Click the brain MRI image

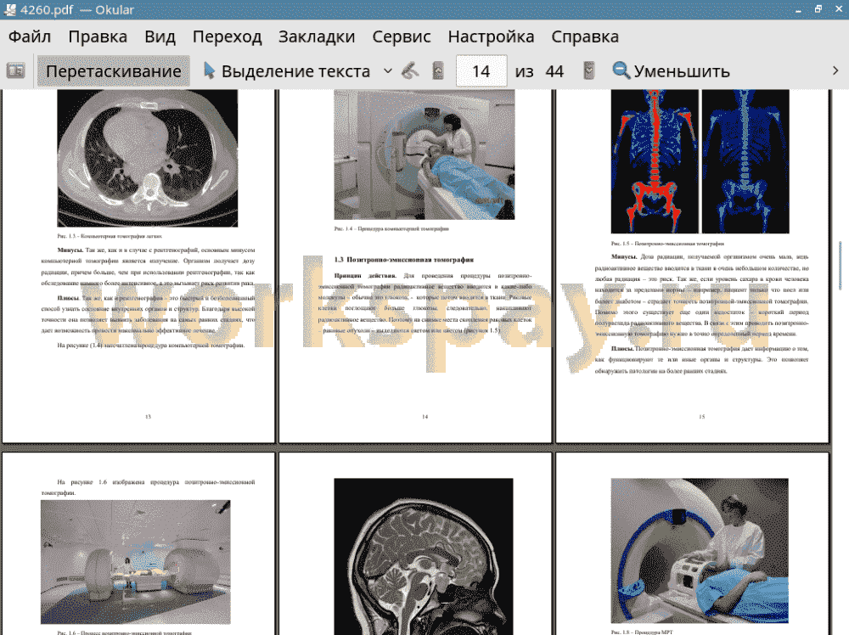click(x=424, y=557)
